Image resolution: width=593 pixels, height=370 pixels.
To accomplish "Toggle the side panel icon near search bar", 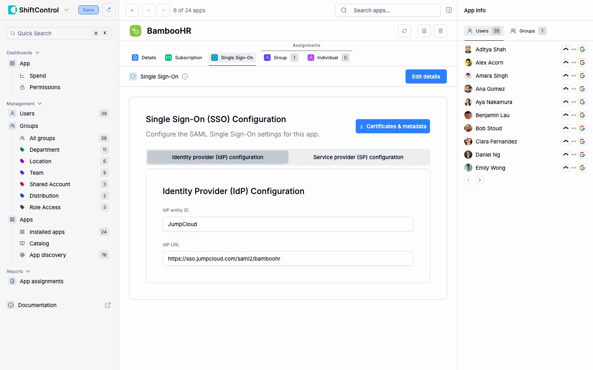I will point(449,10).
